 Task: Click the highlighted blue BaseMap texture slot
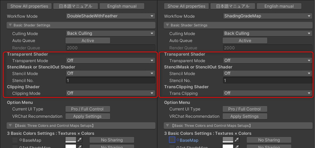172,140
